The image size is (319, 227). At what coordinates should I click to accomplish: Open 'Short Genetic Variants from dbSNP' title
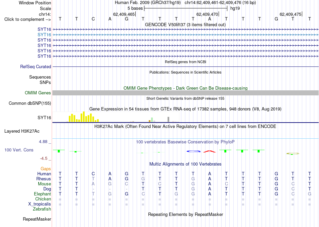[x=185, y=98]
